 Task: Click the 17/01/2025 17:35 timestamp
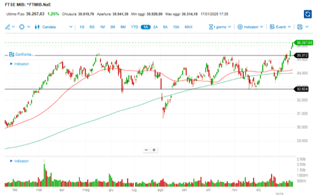point(214,14)
